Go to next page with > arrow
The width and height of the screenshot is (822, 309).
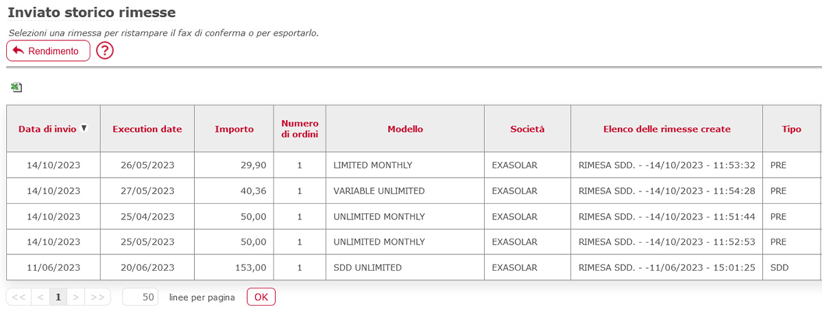[x=75, y=297]
